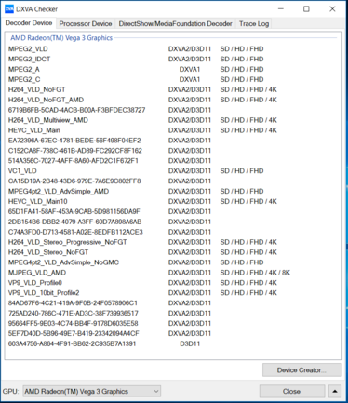The image size is (348, 403).
Task: Click the lone D3D11 API value in last row
Action: (190, 344)
